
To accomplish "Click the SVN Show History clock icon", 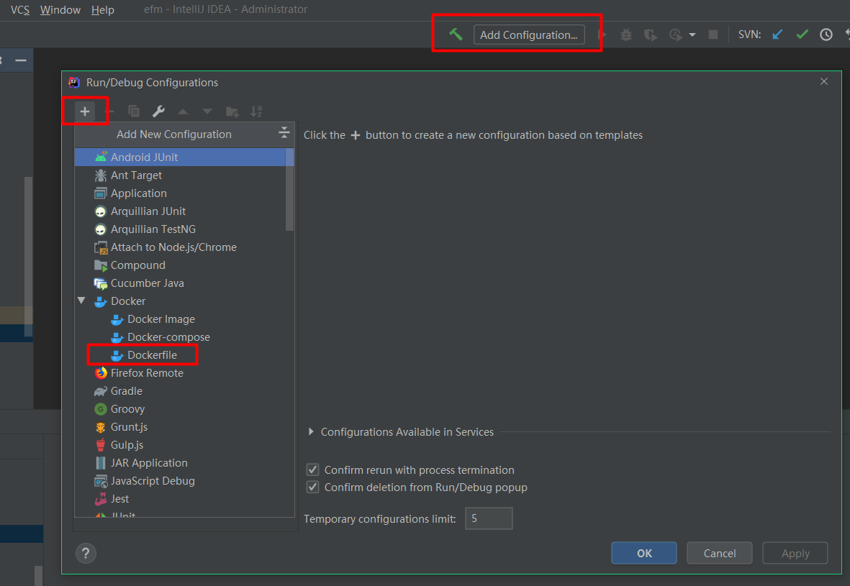I will click(x=826, y=35).
